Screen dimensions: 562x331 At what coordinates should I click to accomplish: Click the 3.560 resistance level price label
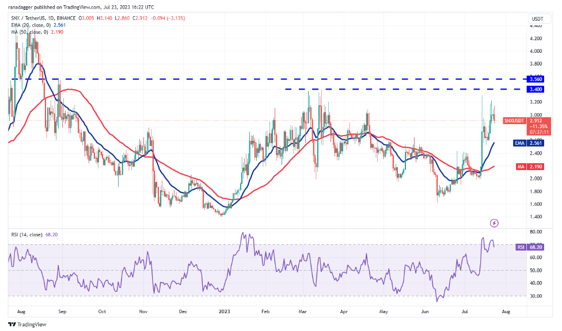click(536, 78)
